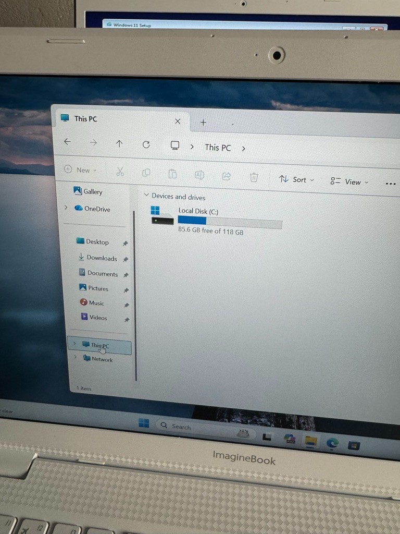Click chevron after This PC in address bar
The image size is (400, 534).
point(244,149)
